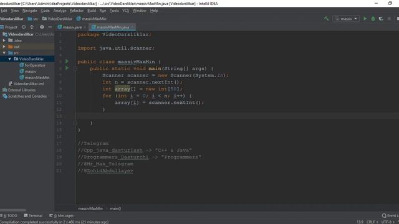This screenshot has height=224, width=399.
Task: Expand the out folder
Action: [x=4, y=47]
